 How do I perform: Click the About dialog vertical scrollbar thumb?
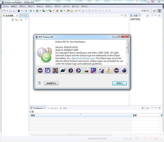(127, 48)
